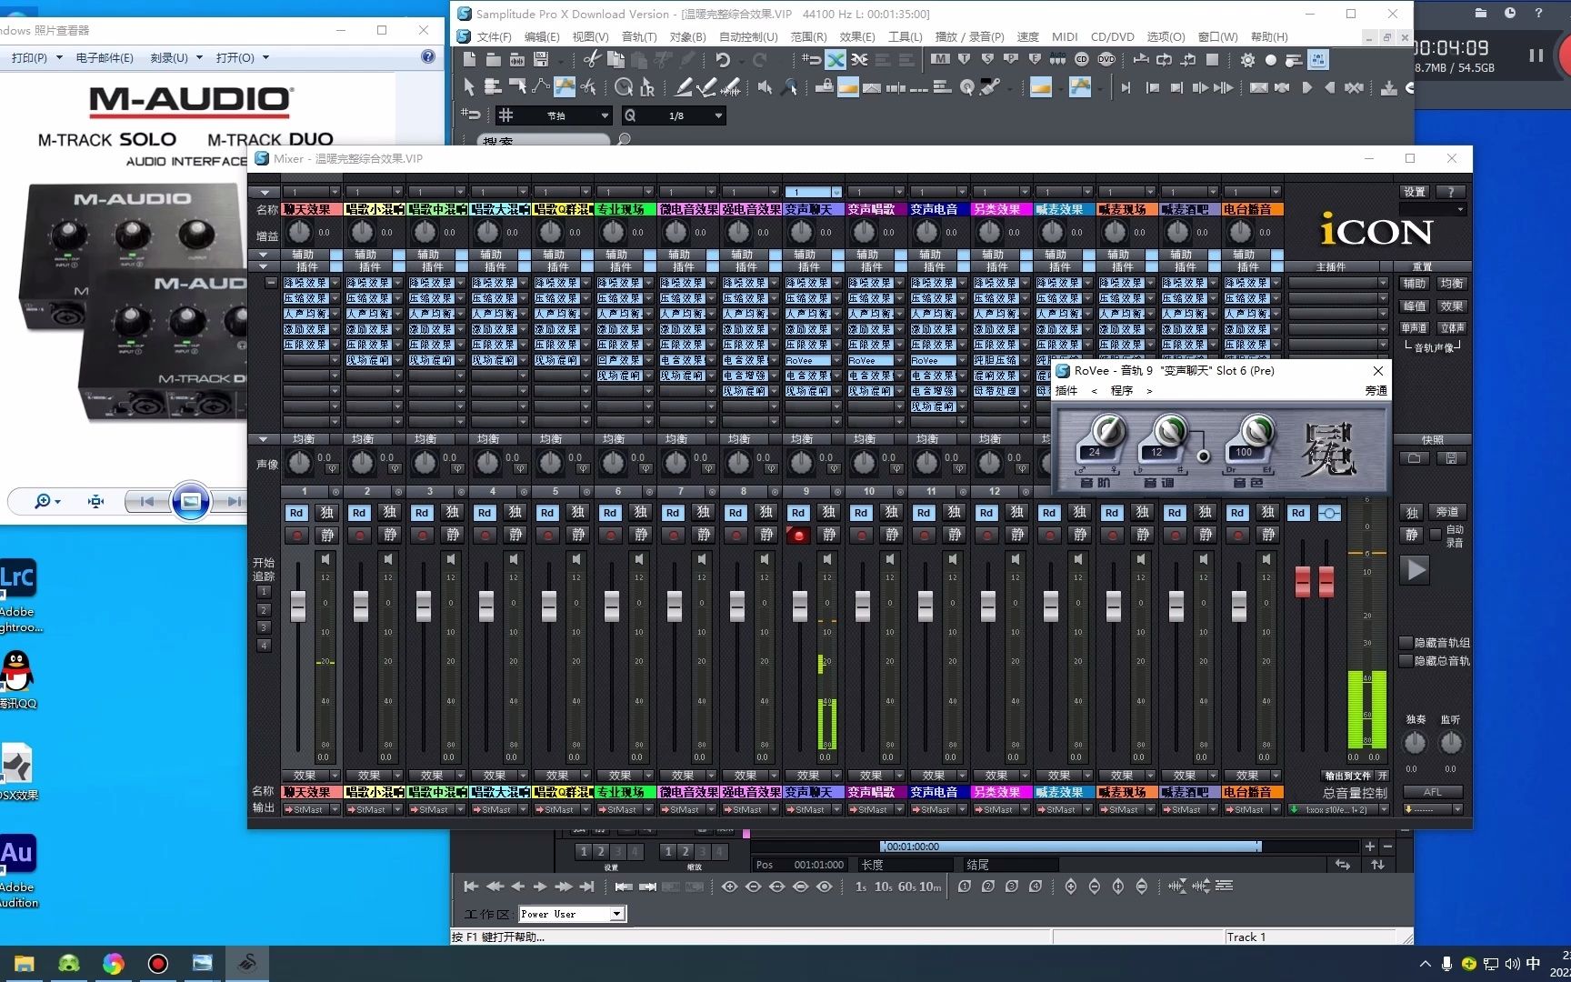Open the Tencent QQ desktop shortcut
Screen dimensions: 1571x982
(18, 679)
